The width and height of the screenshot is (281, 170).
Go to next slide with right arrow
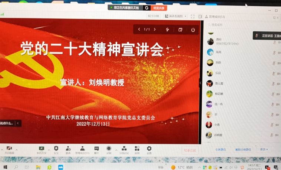pos(155,30)
